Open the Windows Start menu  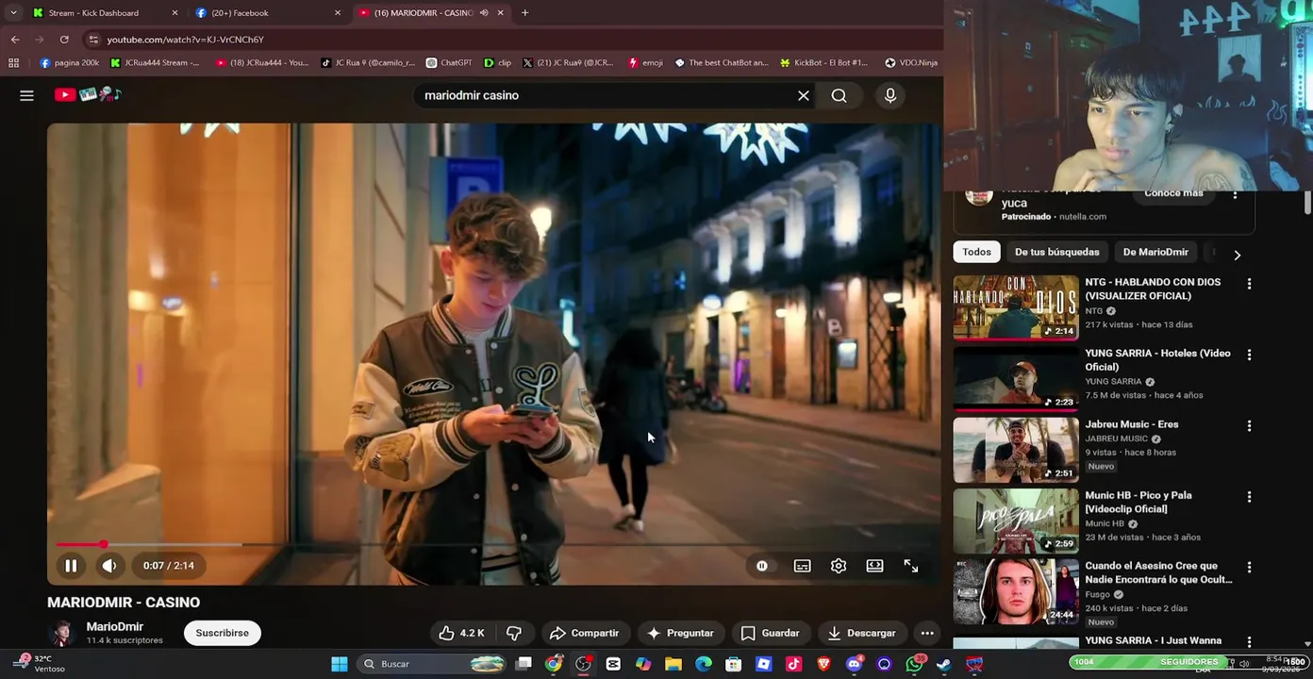point(339,664)
